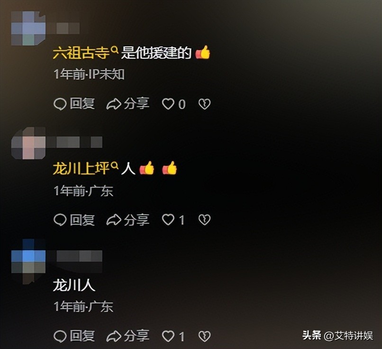The height and width of the screenshot is (349, 382).
Task: Click search magnifier beside 龙川上坪
Action: [x=115, y=166]
